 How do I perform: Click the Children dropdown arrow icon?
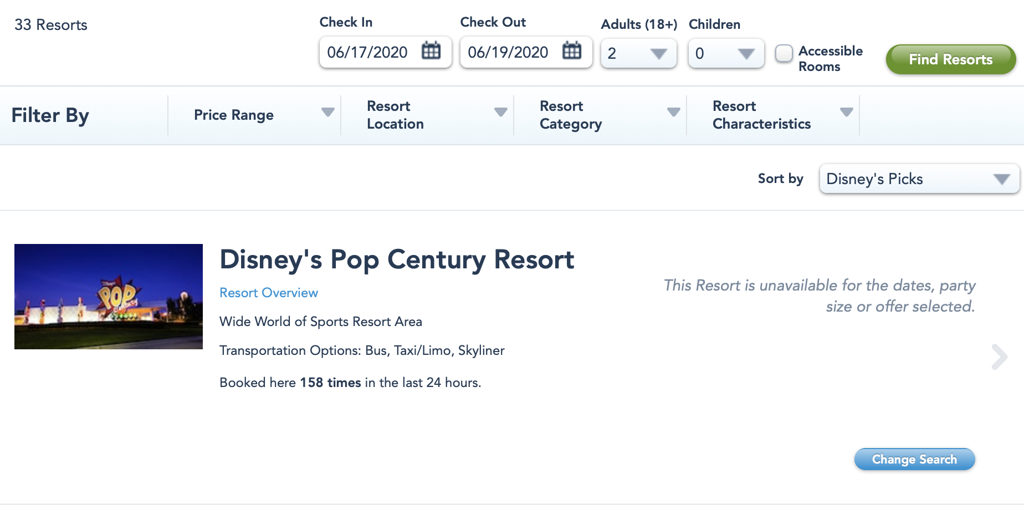pos(746,54)
